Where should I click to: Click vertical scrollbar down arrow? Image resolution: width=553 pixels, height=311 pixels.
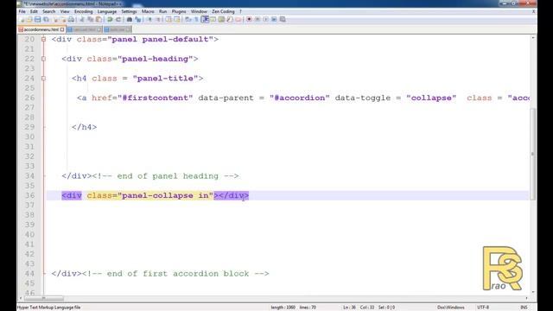click(532, 292)
